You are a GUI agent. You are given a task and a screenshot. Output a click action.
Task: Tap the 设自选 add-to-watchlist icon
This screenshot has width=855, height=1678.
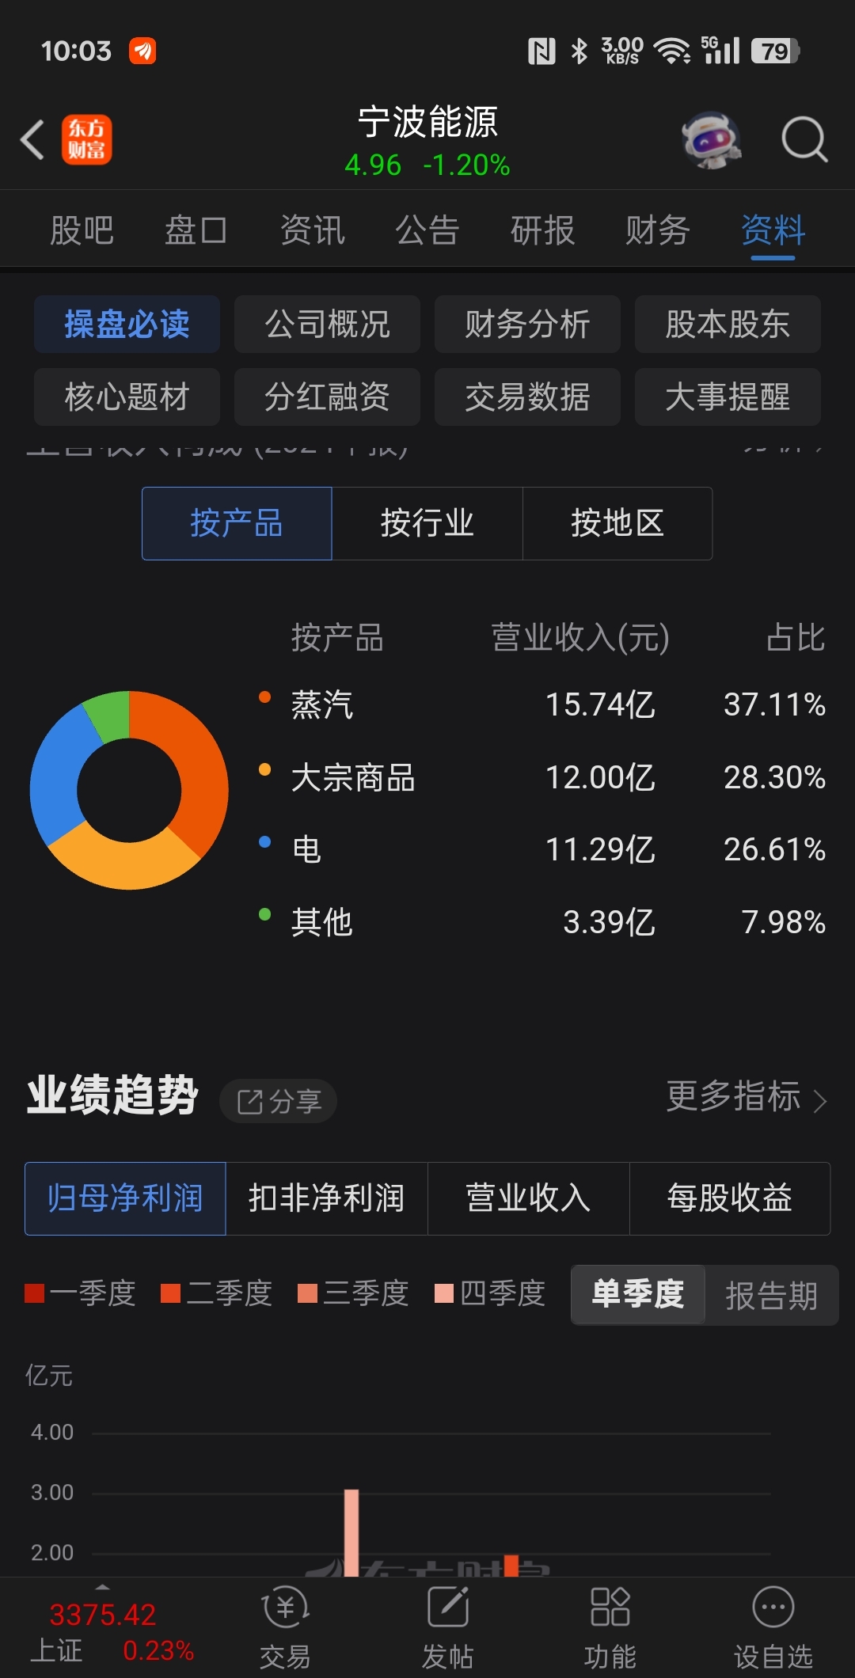click(x=773, y=1608)
